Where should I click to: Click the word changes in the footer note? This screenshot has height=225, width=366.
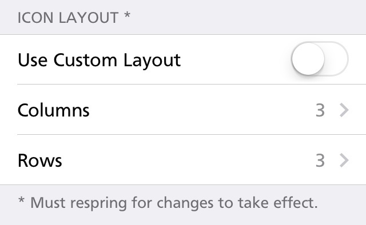pyautogui.click(x=185, y=203)
